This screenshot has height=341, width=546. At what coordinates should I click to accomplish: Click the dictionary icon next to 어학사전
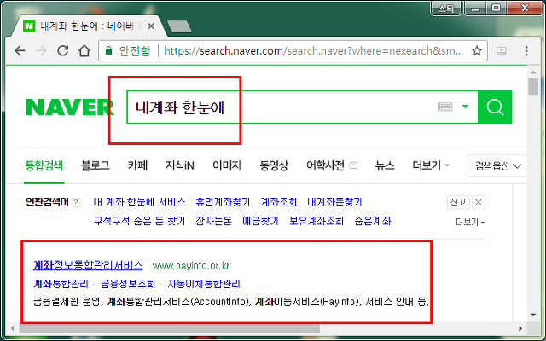[x=353, y=165]
